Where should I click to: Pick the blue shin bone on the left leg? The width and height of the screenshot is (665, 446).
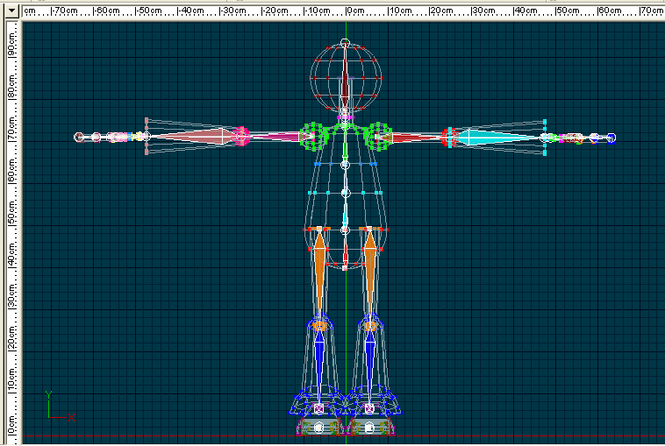point(319,359)
